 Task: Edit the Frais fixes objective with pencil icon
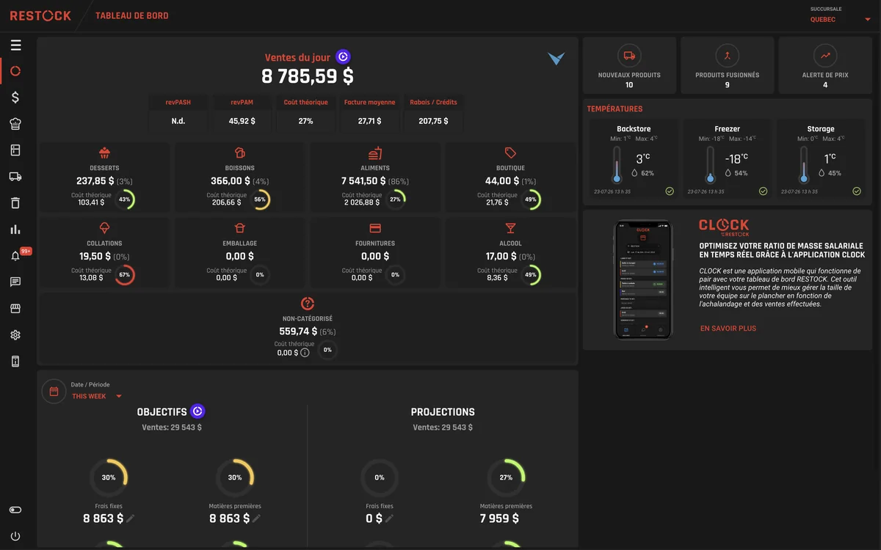tap(131, 518)
